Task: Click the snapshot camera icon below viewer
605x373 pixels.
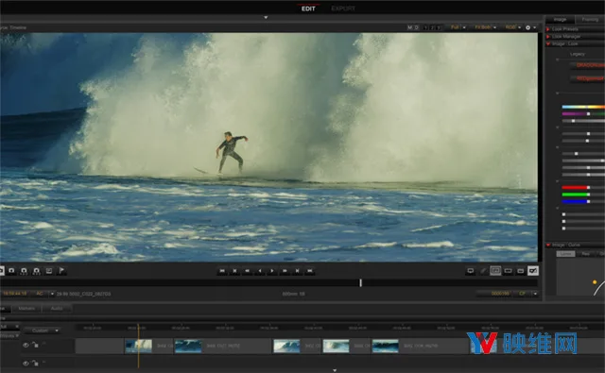Action: (x=11, y=271)
